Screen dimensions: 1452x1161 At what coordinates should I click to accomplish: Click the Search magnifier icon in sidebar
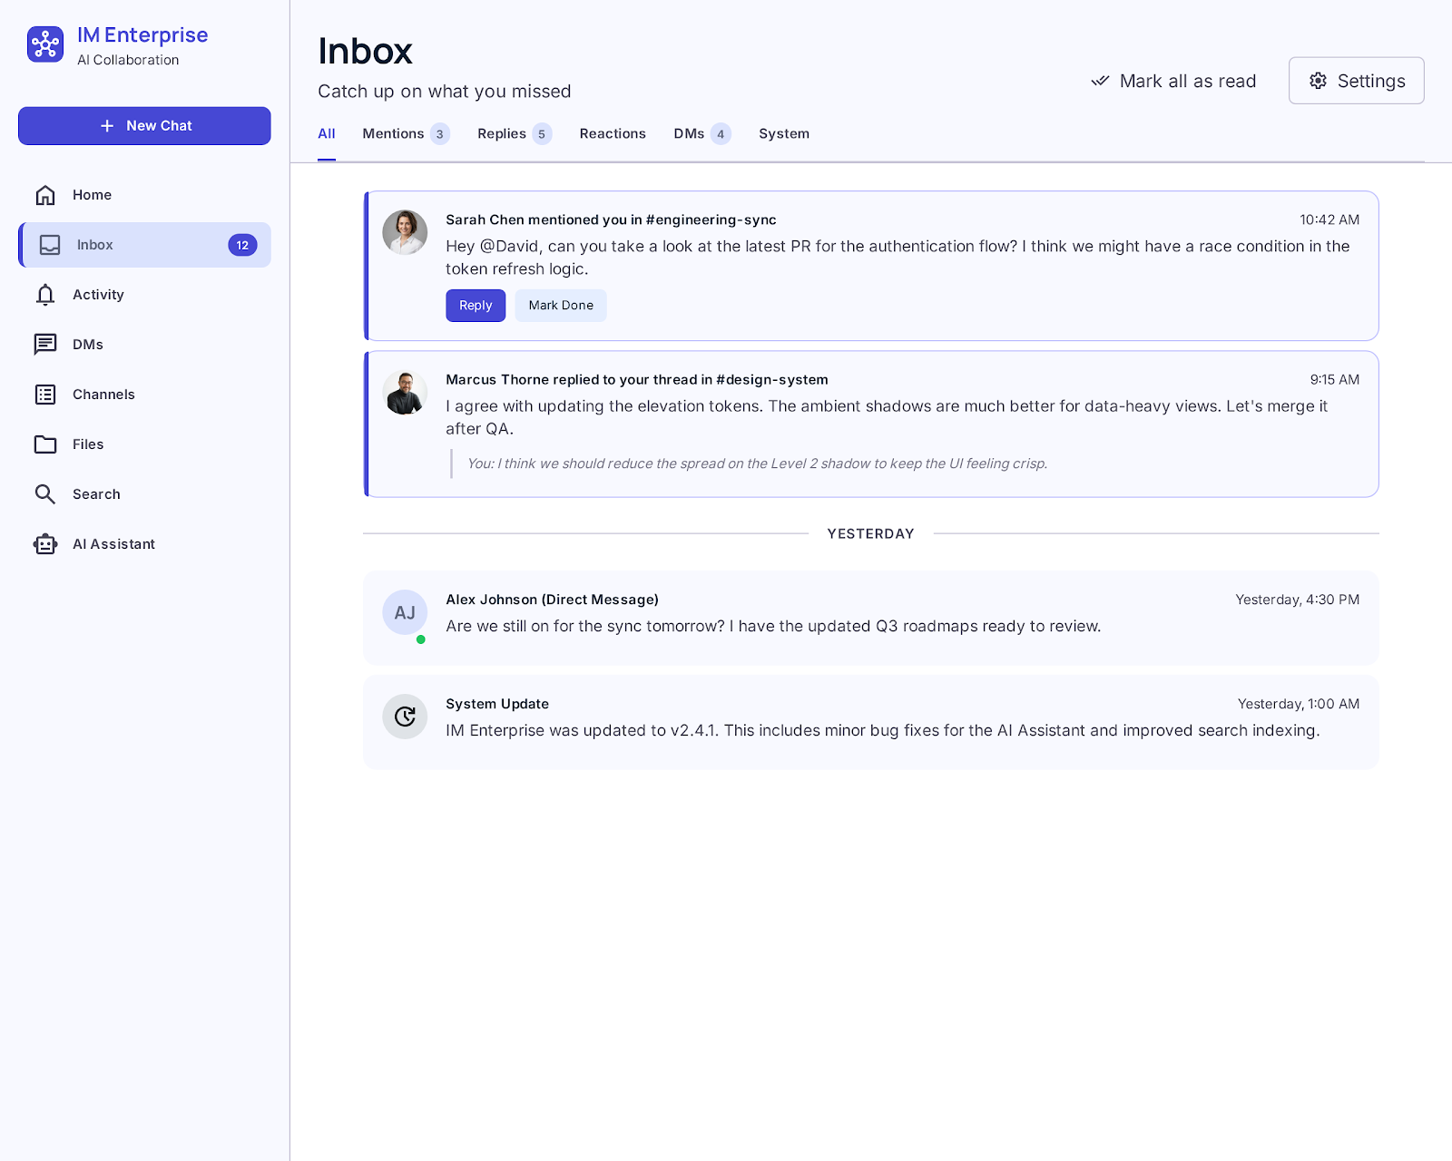pos(45,494)
